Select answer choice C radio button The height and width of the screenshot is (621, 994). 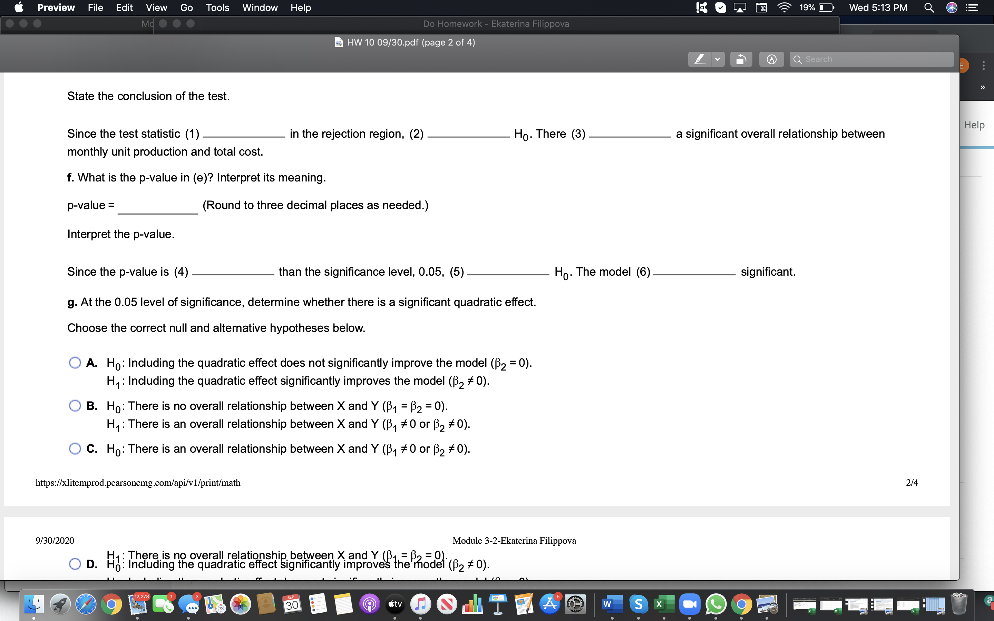tap(75, 448)
